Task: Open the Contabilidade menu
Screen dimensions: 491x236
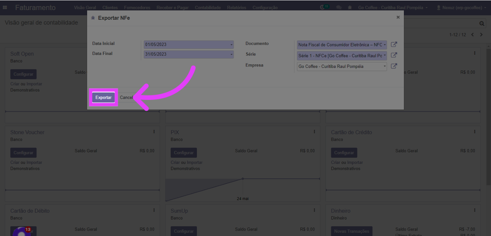Action: point(208,8)
